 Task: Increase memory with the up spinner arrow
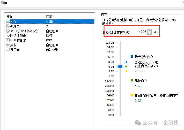tap(149, 30)
